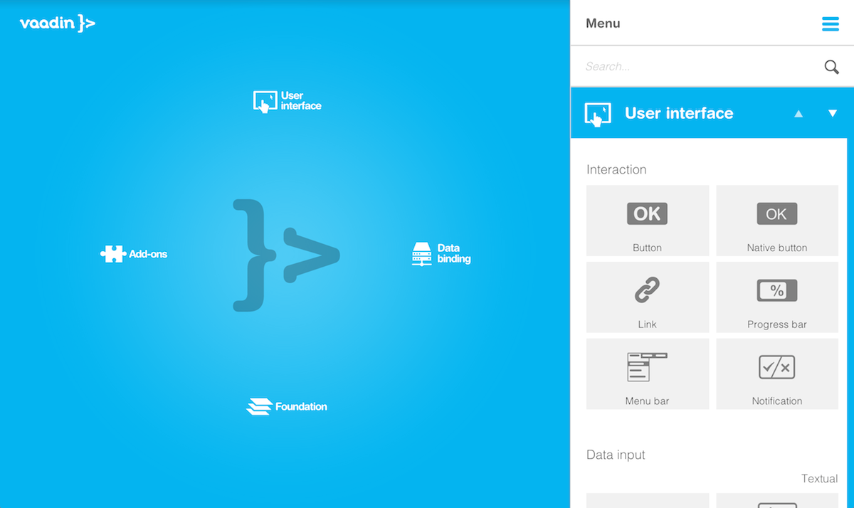Open the hamburger menu icon beside Menu
Viewport: 854px width, 508px height.
(831, 23)
